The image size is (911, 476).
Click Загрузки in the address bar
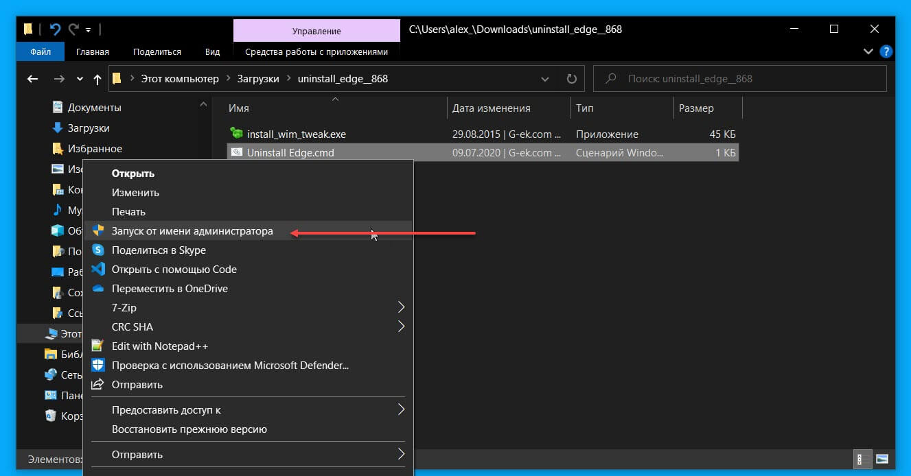[x=258, y=79]
